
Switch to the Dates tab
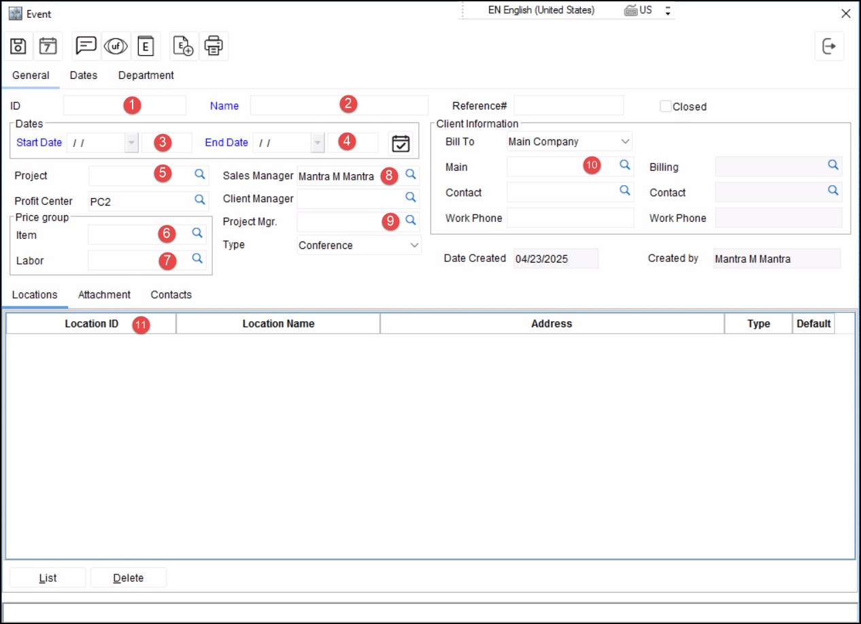click(84, 76)
